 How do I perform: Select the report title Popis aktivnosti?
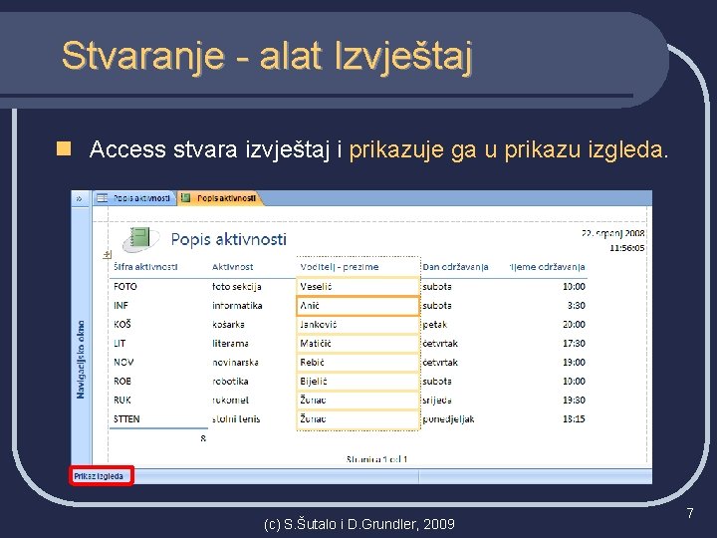pos(229,239)
